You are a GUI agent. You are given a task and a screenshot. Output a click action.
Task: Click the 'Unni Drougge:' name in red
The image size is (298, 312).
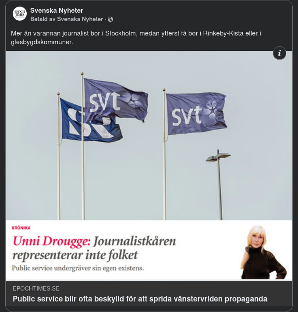52,241
